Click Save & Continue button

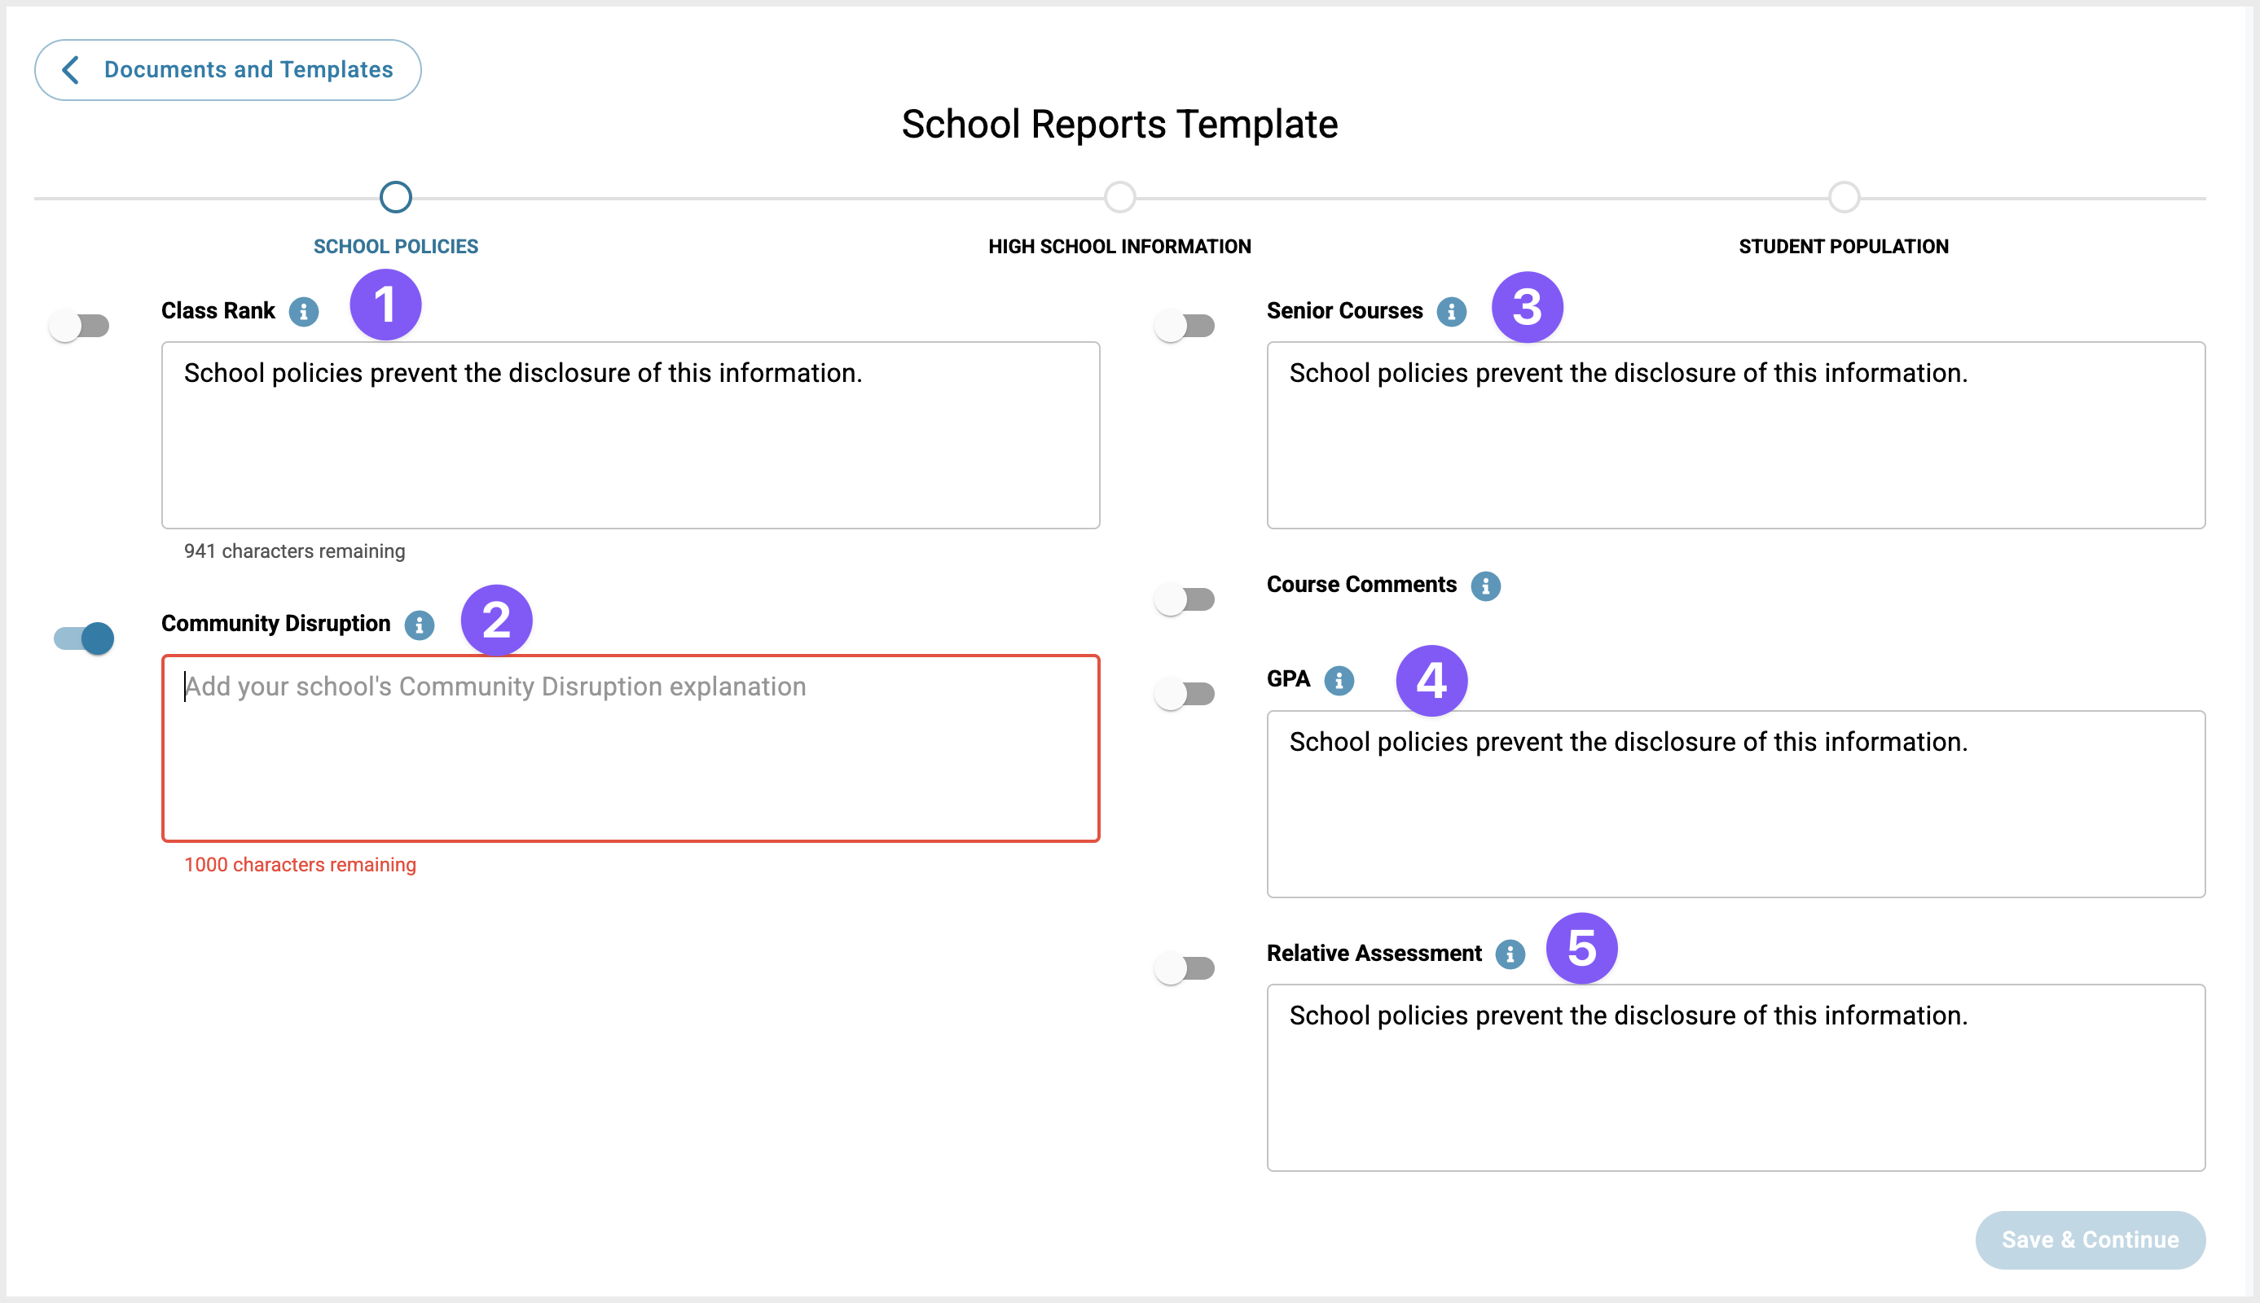[x=2090, y=1239]
